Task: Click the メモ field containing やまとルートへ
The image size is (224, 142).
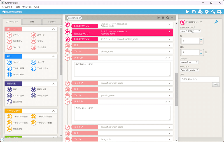Action: click(200, 80)
